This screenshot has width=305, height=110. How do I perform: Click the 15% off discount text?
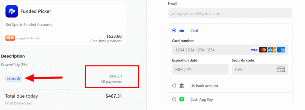(116, 76)
